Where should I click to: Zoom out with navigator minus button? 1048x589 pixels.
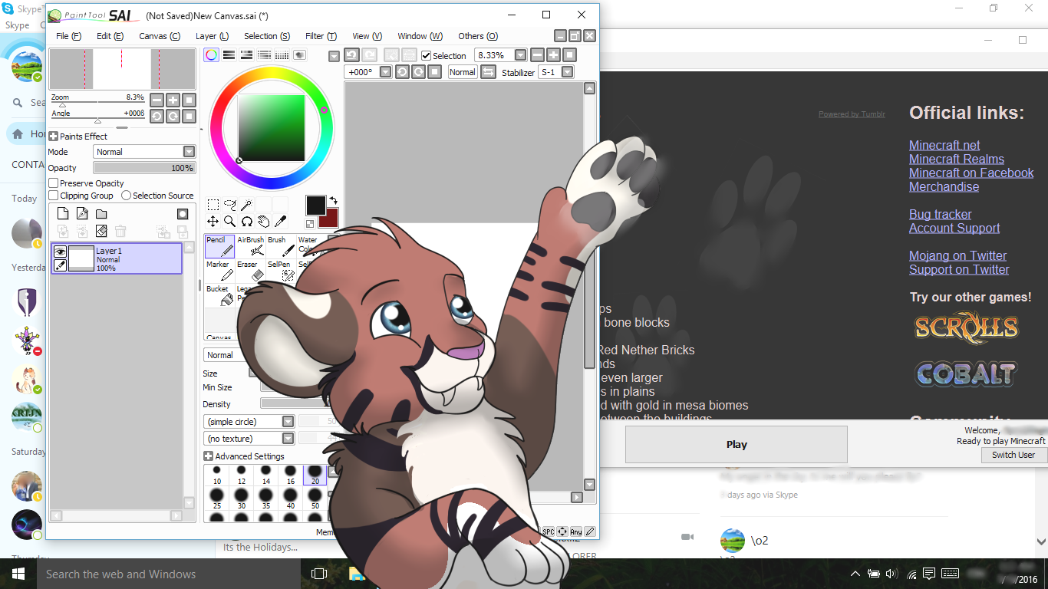tap(157, 100)
